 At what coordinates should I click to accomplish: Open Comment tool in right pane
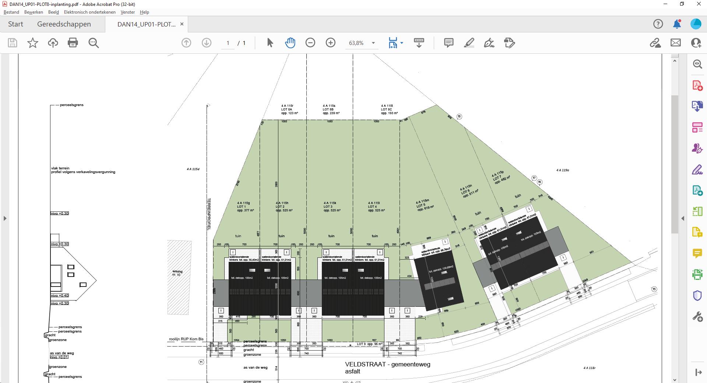click(697, 253)
